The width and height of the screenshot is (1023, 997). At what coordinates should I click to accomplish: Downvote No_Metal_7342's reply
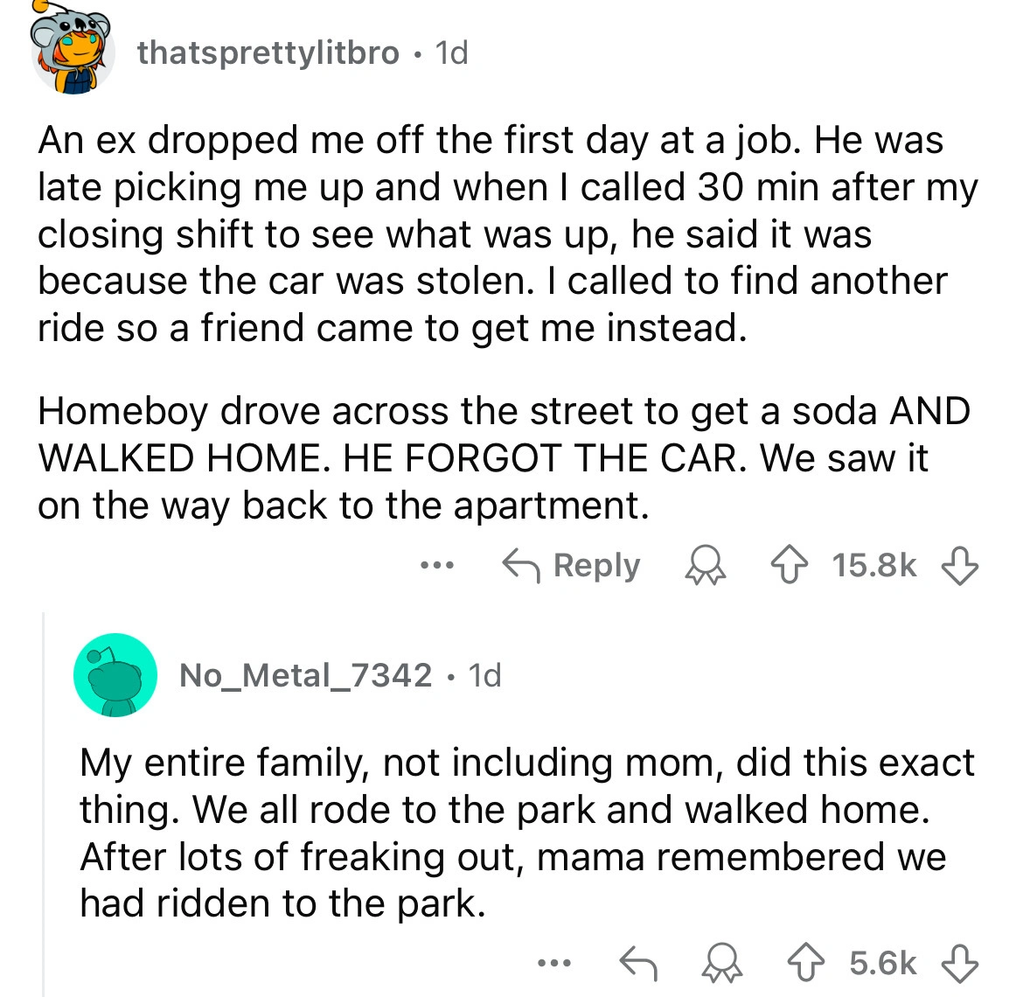coord(958,963)
